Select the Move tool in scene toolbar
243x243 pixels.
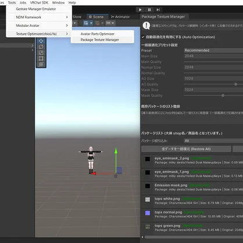(x=41, y=41)
